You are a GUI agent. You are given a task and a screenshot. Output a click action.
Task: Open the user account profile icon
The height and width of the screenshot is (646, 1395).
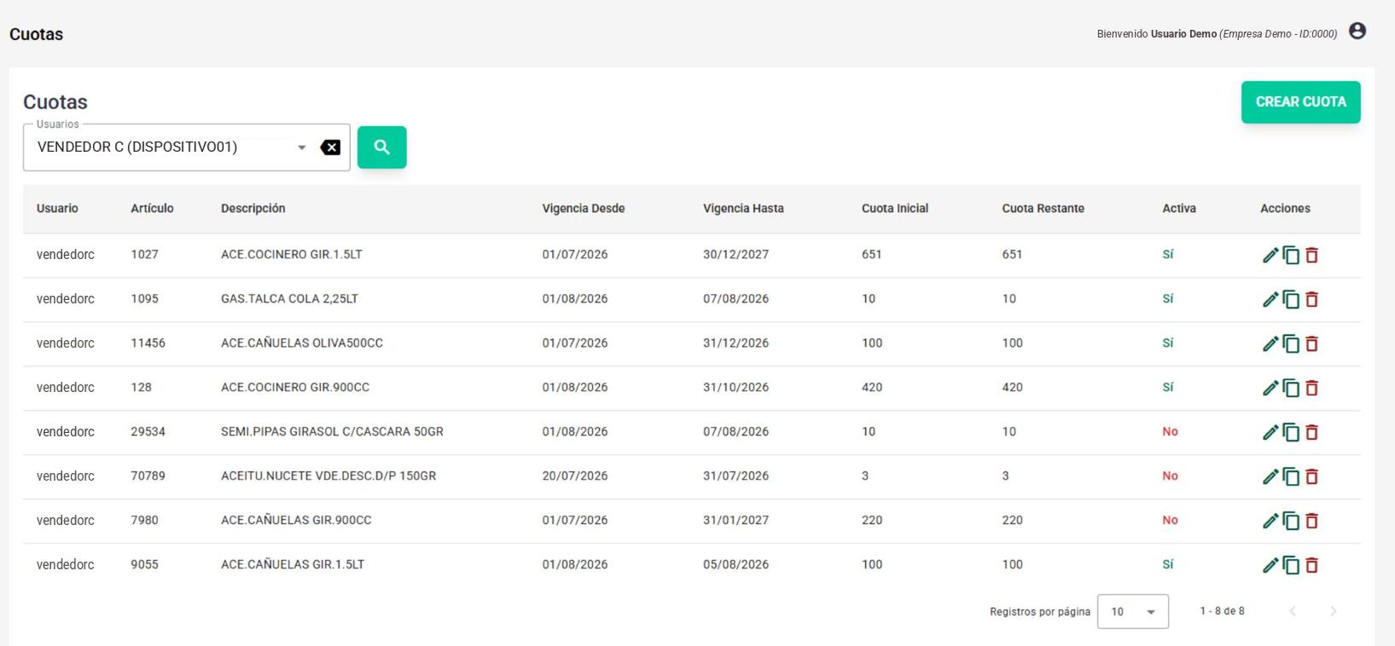point(1357,32)
